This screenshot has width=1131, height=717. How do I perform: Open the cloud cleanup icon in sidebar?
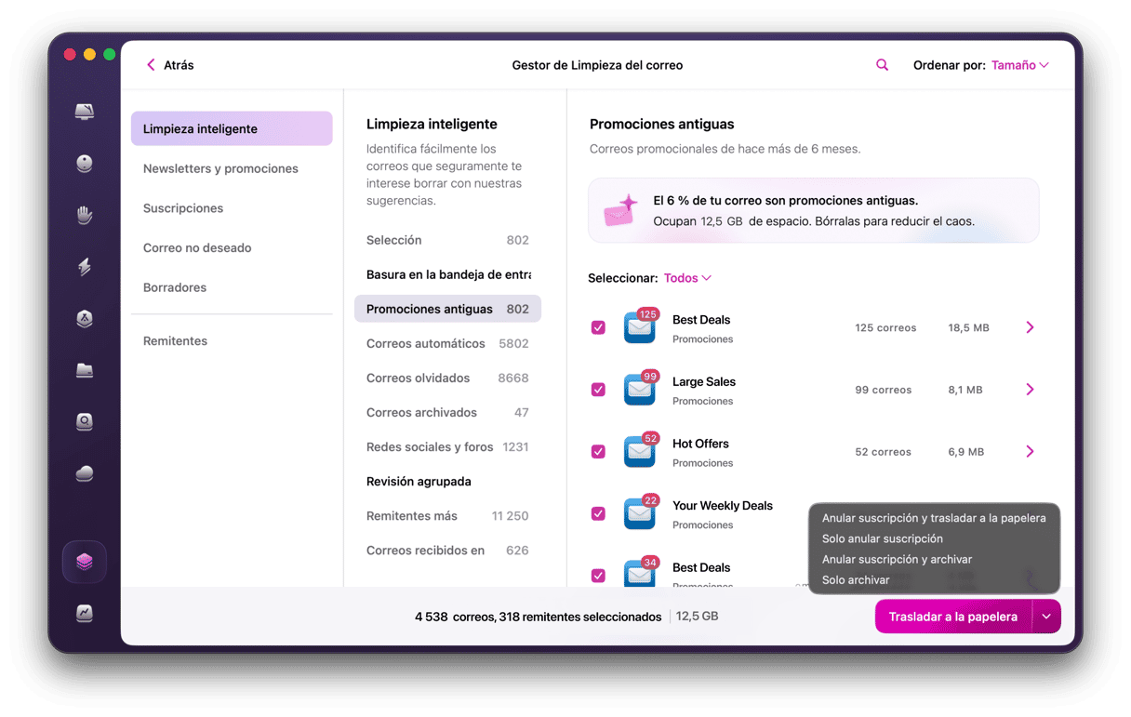point(85,473)
